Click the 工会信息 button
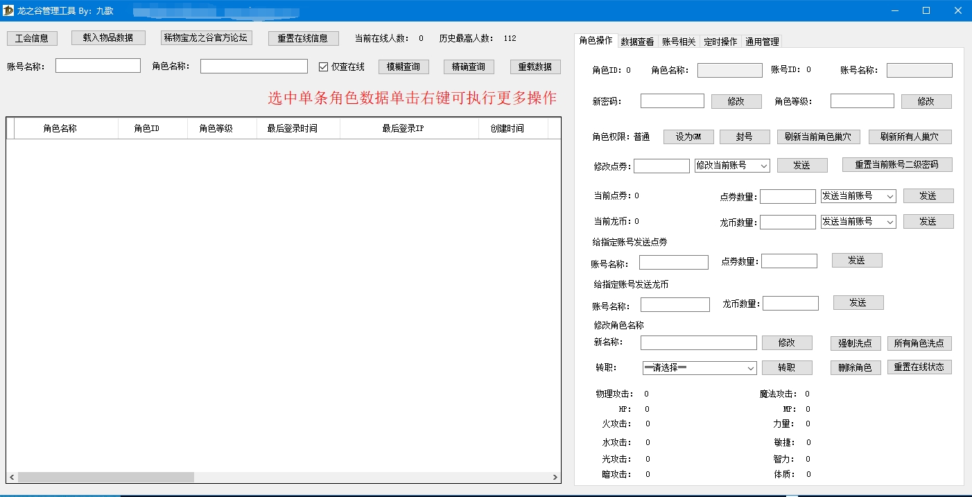Screen dimensions: 972x497 coord(32,37)
